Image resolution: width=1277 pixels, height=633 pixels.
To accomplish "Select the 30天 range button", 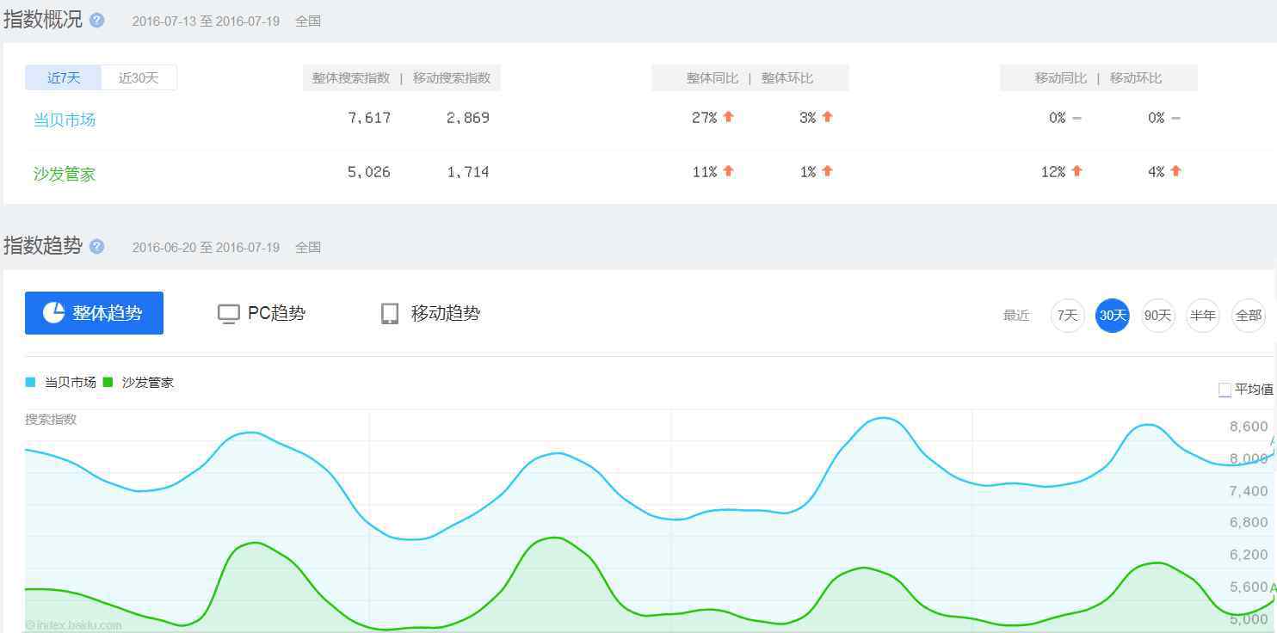I will point(1113,316).
